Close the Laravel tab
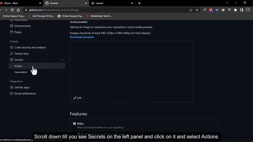 (x=132, y=3)
